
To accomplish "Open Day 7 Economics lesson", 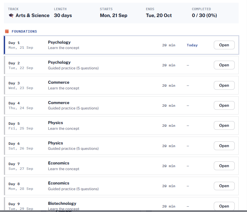I will coord(224,166).
